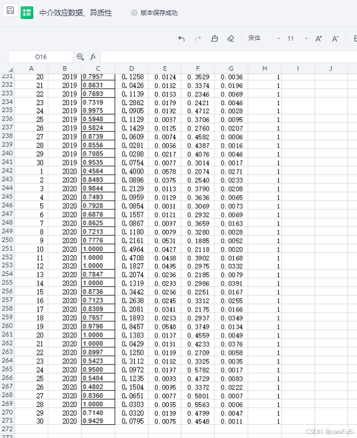Click the document title 中介效应数据、异质性
Screen dimensions: 357x438
[x=76, y=13]
